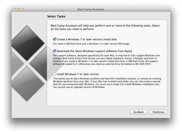Click the Boot Camp Assistant title text
The height and width of the screenshot is (134, 182).
(91, 9)
